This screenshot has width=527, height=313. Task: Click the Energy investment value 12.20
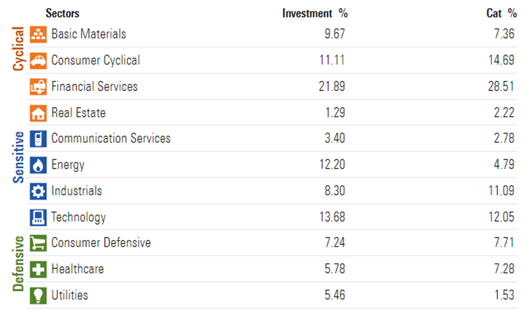tap(332, 165)
